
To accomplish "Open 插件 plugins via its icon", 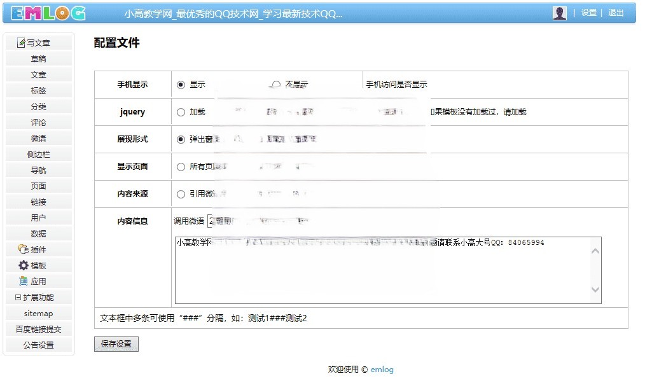I will click(24, 249).
